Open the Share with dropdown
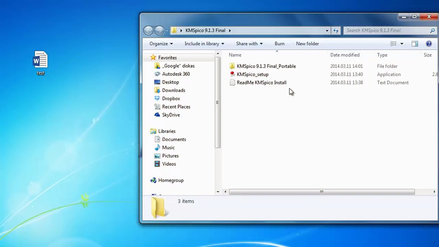 [x=249, y=44]
